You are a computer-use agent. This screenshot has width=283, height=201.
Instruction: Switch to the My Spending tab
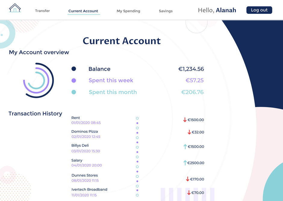128,11
